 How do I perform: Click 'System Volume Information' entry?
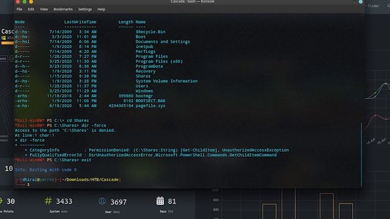[x=166, y=81]
